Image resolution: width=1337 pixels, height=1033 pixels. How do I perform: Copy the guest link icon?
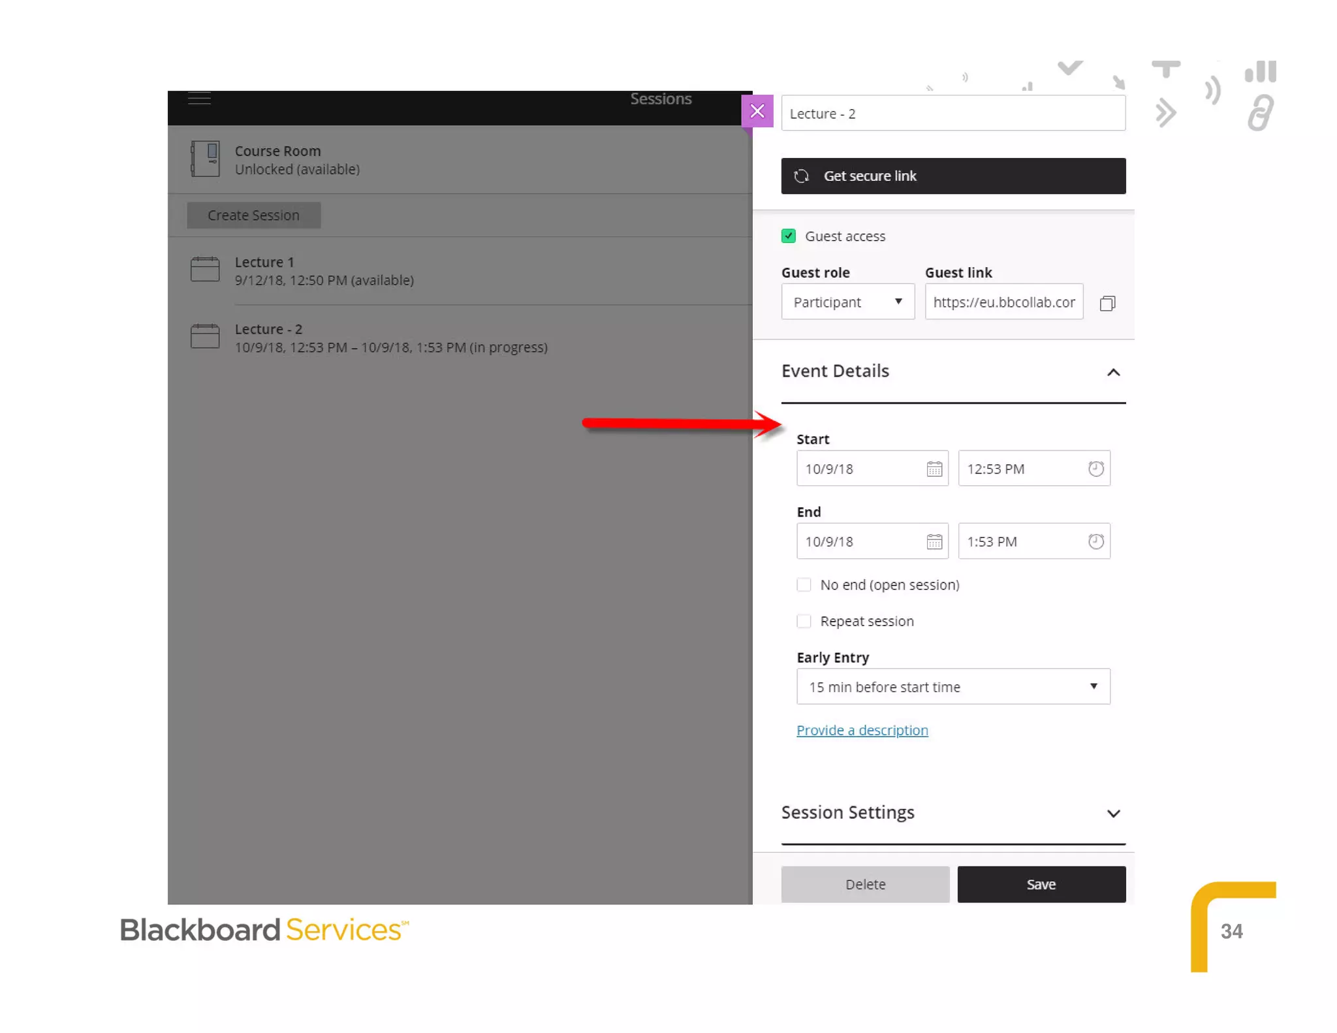coord(1107,303)
